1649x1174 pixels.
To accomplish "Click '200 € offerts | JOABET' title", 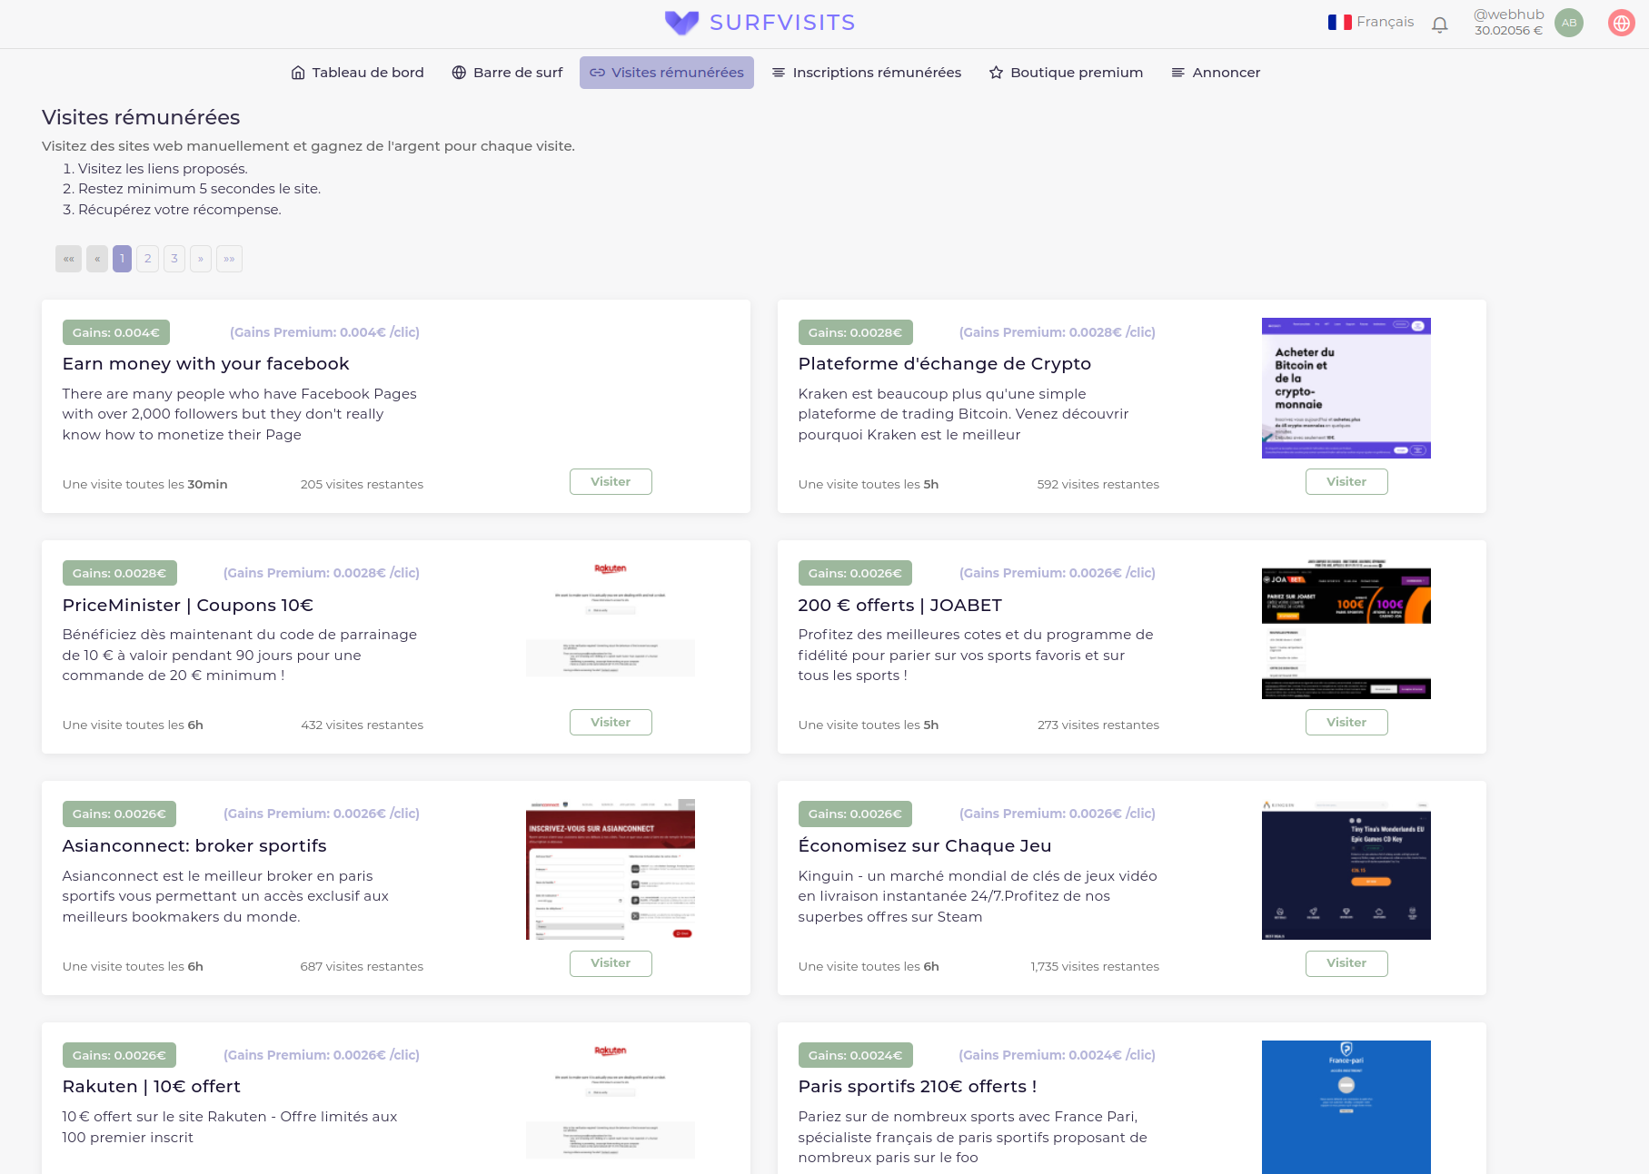I will coord(900,606).
